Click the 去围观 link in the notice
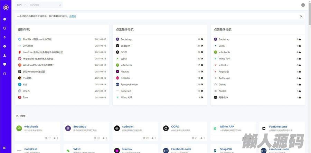Image resolution: width=311 pixels, height=153 pixels. point(73,17)
